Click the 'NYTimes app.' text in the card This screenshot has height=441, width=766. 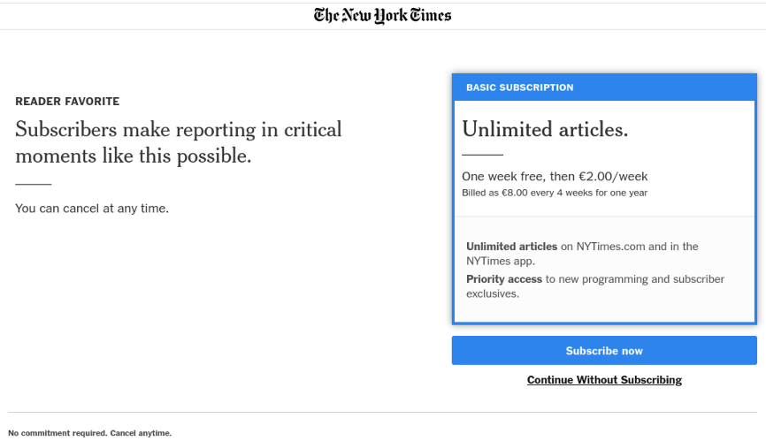point(501,261)
